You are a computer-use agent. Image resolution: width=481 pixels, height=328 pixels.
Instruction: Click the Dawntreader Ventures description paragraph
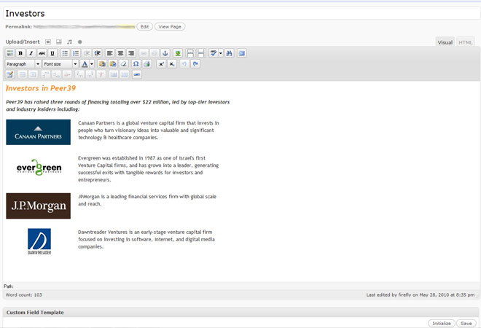(146, 239)
